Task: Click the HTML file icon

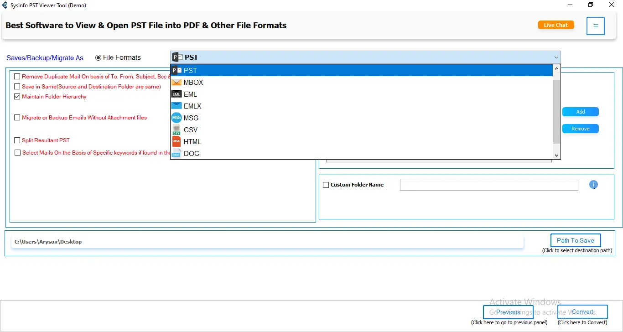Action: [177, 142]
